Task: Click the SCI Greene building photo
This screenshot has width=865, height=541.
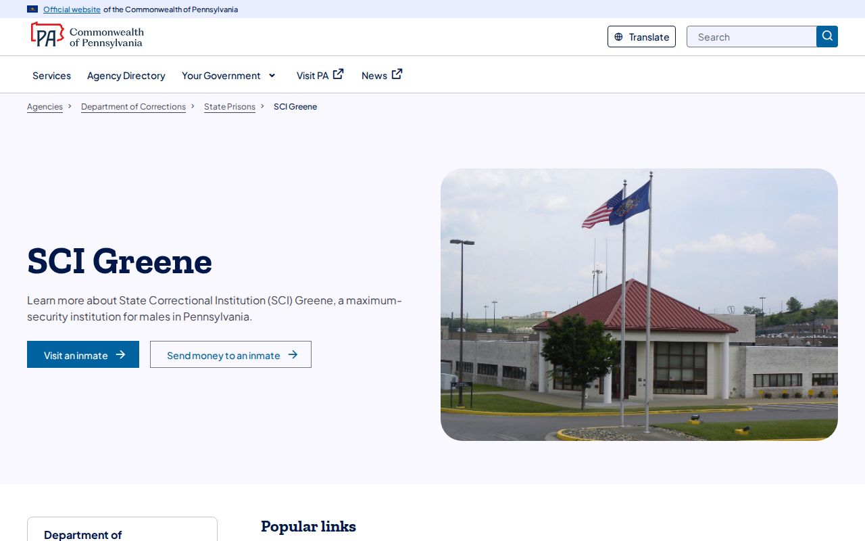Action: pos(639,304)
